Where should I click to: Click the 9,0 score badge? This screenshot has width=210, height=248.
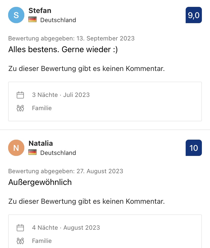[194, 15]
